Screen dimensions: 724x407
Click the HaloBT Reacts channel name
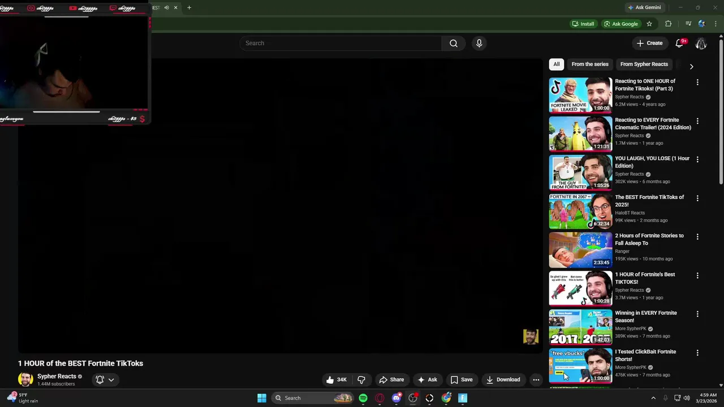630,213
